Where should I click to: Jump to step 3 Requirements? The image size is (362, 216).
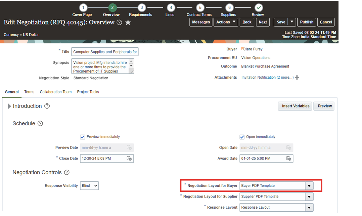coord(141,8)
